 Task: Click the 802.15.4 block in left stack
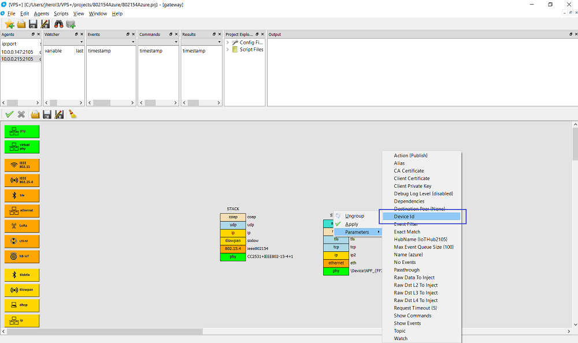233,249
